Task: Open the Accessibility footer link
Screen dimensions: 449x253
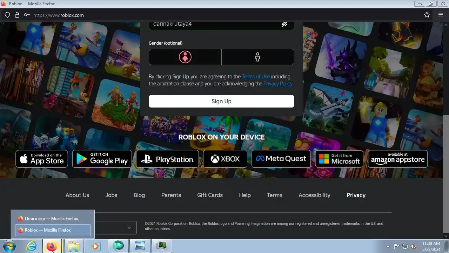Action: point(314,195)
